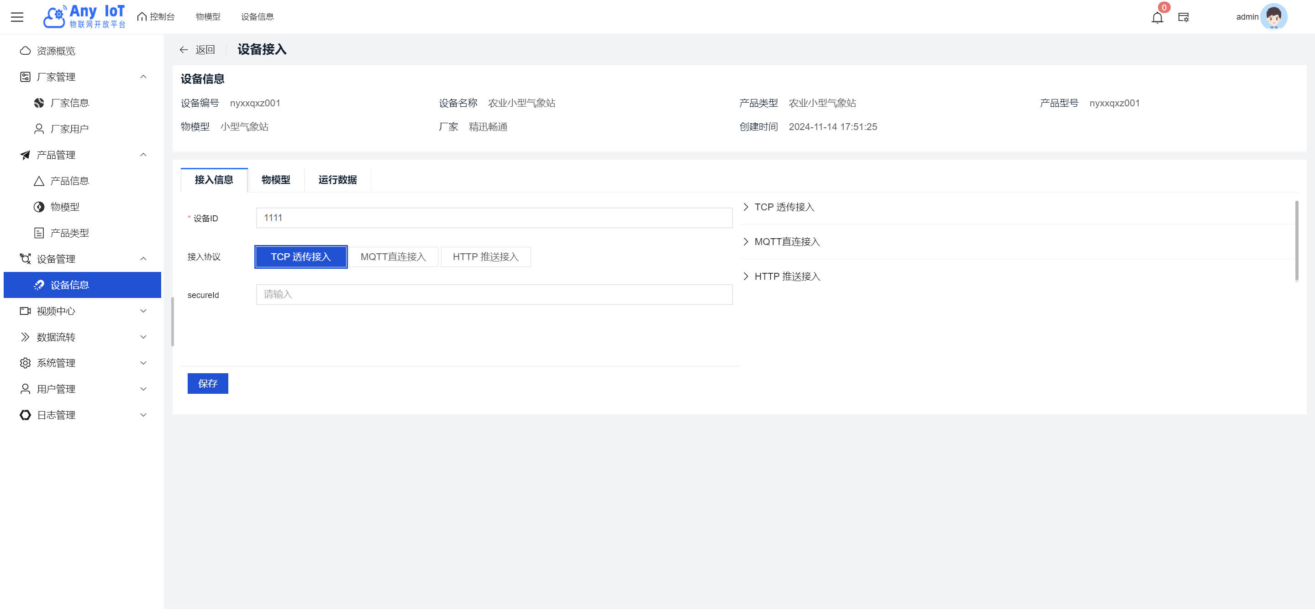Click the 保存 button
This screenshot has height=616, width=1315.
(x=207, y=383)
